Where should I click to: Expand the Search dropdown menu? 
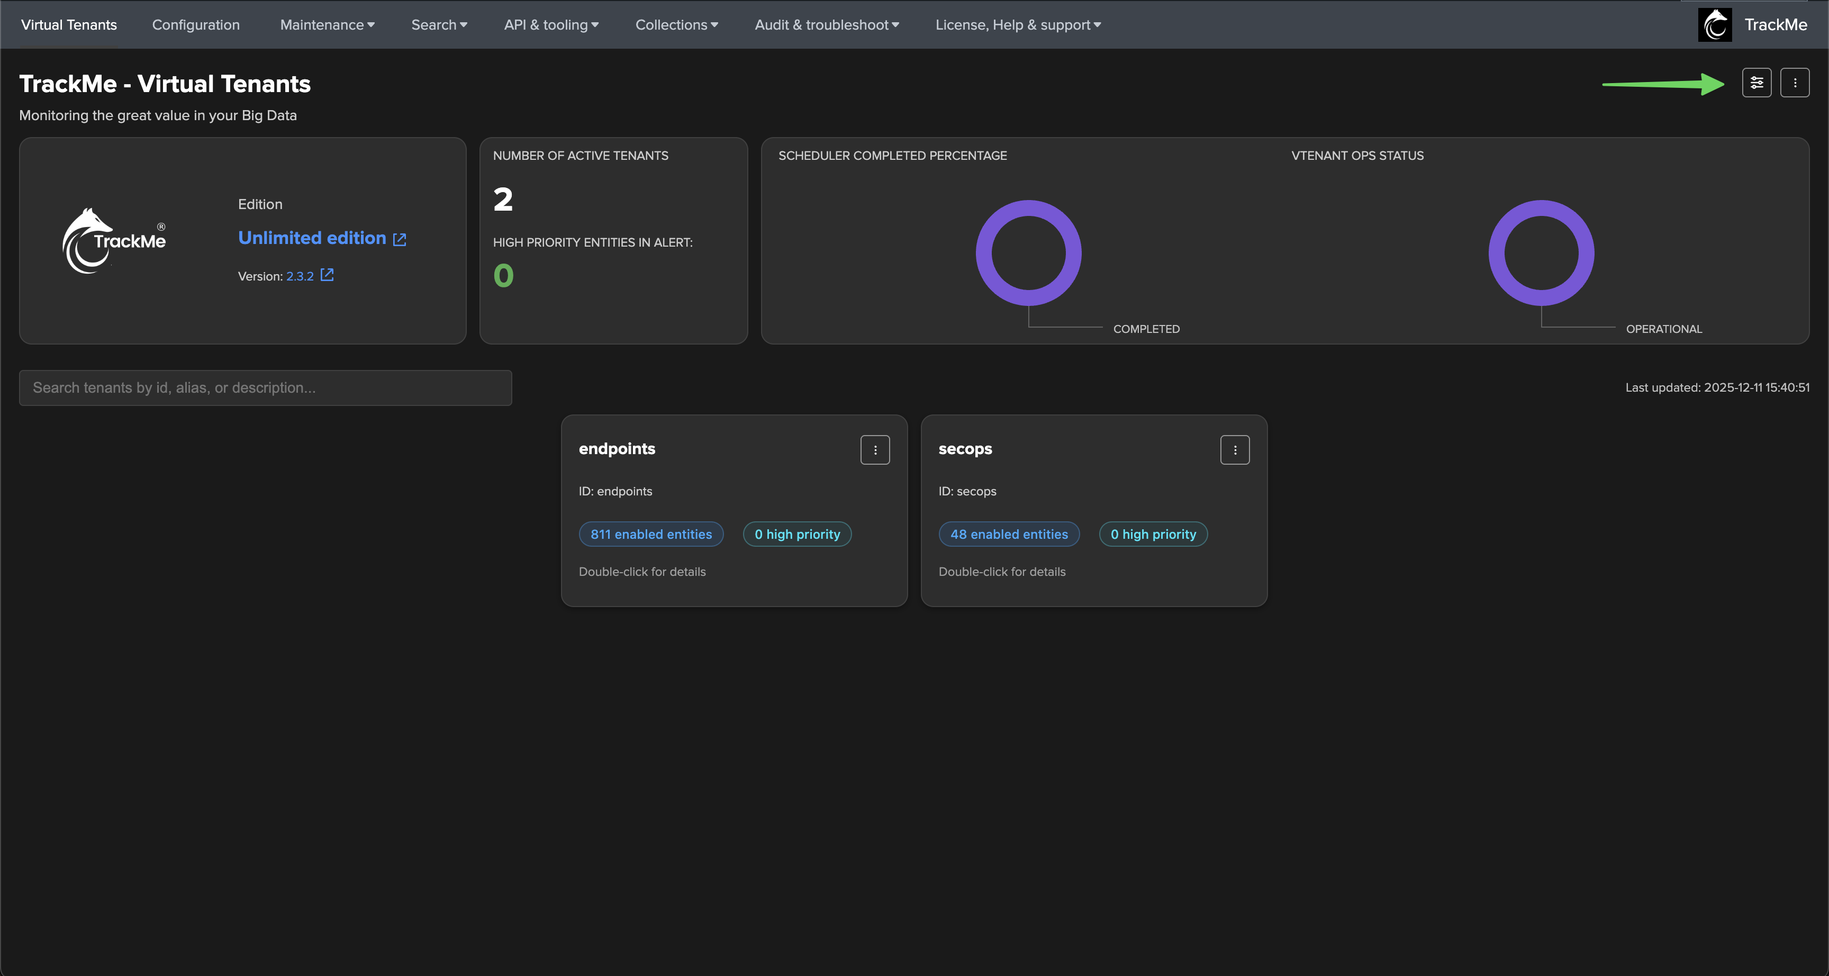[439, 25]
